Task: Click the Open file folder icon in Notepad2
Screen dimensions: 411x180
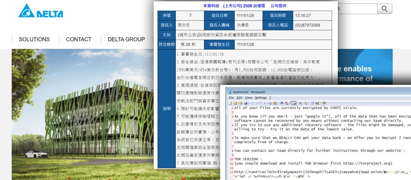Action: 235,103
